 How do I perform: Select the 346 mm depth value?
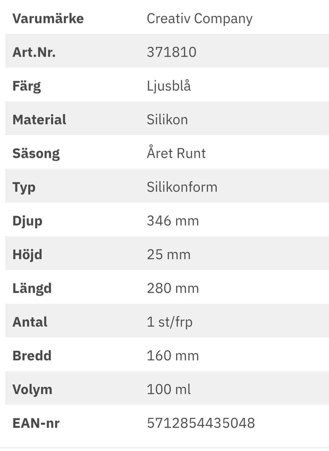[173, 221]
